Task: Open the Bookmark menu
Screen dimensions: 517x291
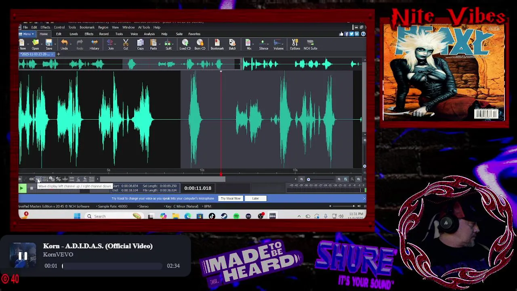Action: [87, 27]
